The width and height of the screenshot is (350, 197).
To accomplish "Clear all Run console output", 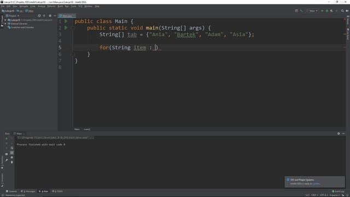I will pyautogui.click(x=12, y=162).
